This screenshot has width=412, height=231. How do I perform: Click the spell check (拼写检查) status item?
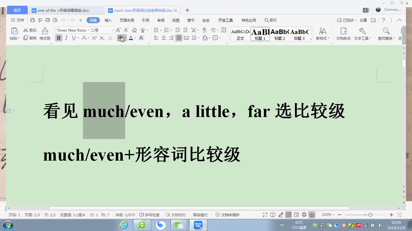point(150,215)
